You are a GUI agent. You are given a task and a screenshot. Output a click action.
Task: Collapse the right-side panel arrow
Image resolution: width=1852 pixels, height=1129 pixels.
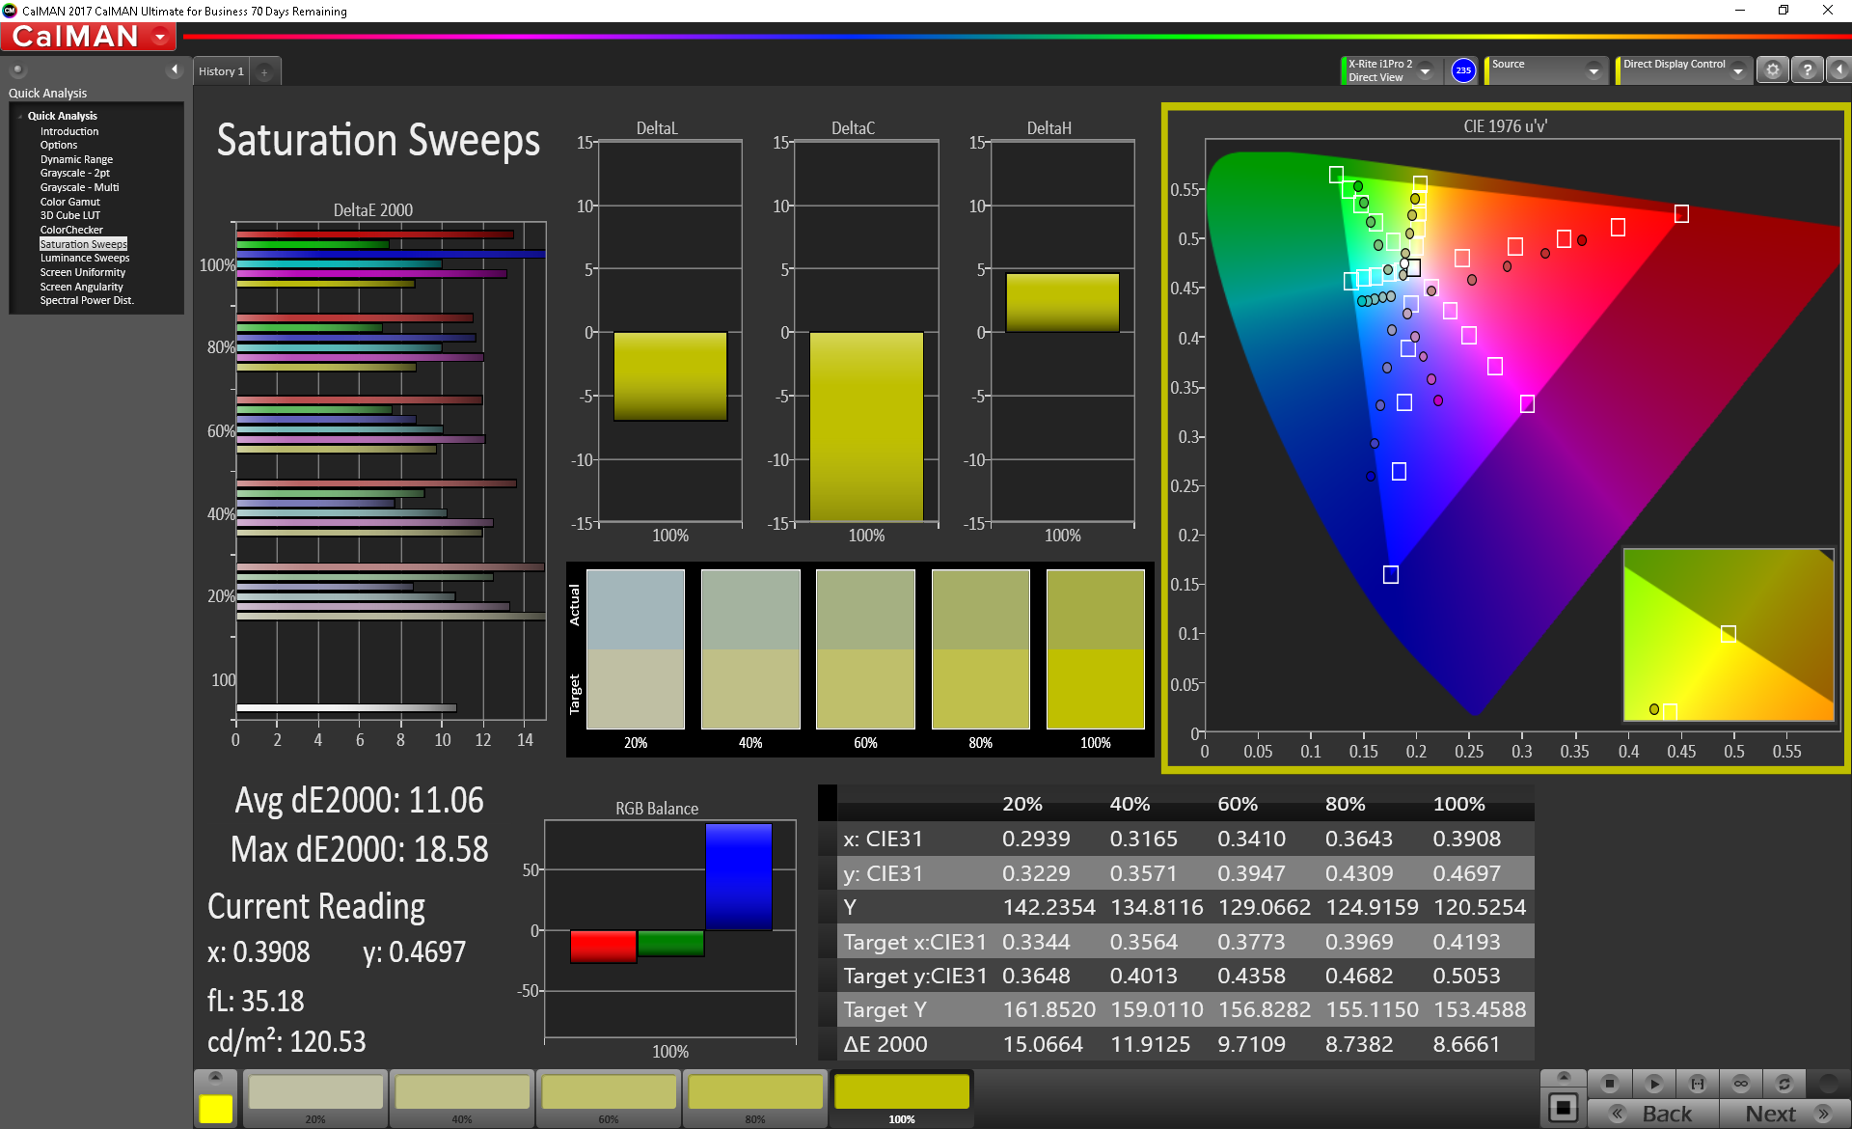[x=1838, y=70]
